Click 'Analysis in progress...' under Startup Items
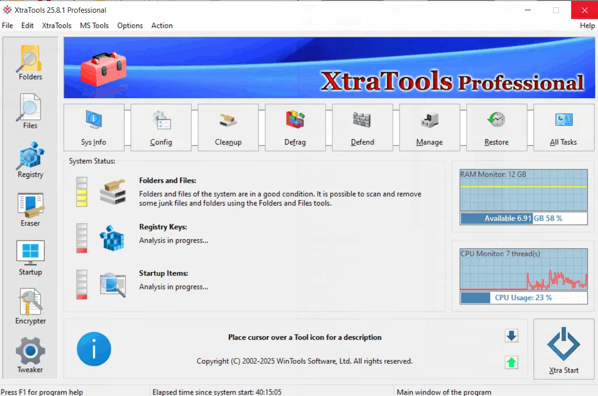 (174, 287)
